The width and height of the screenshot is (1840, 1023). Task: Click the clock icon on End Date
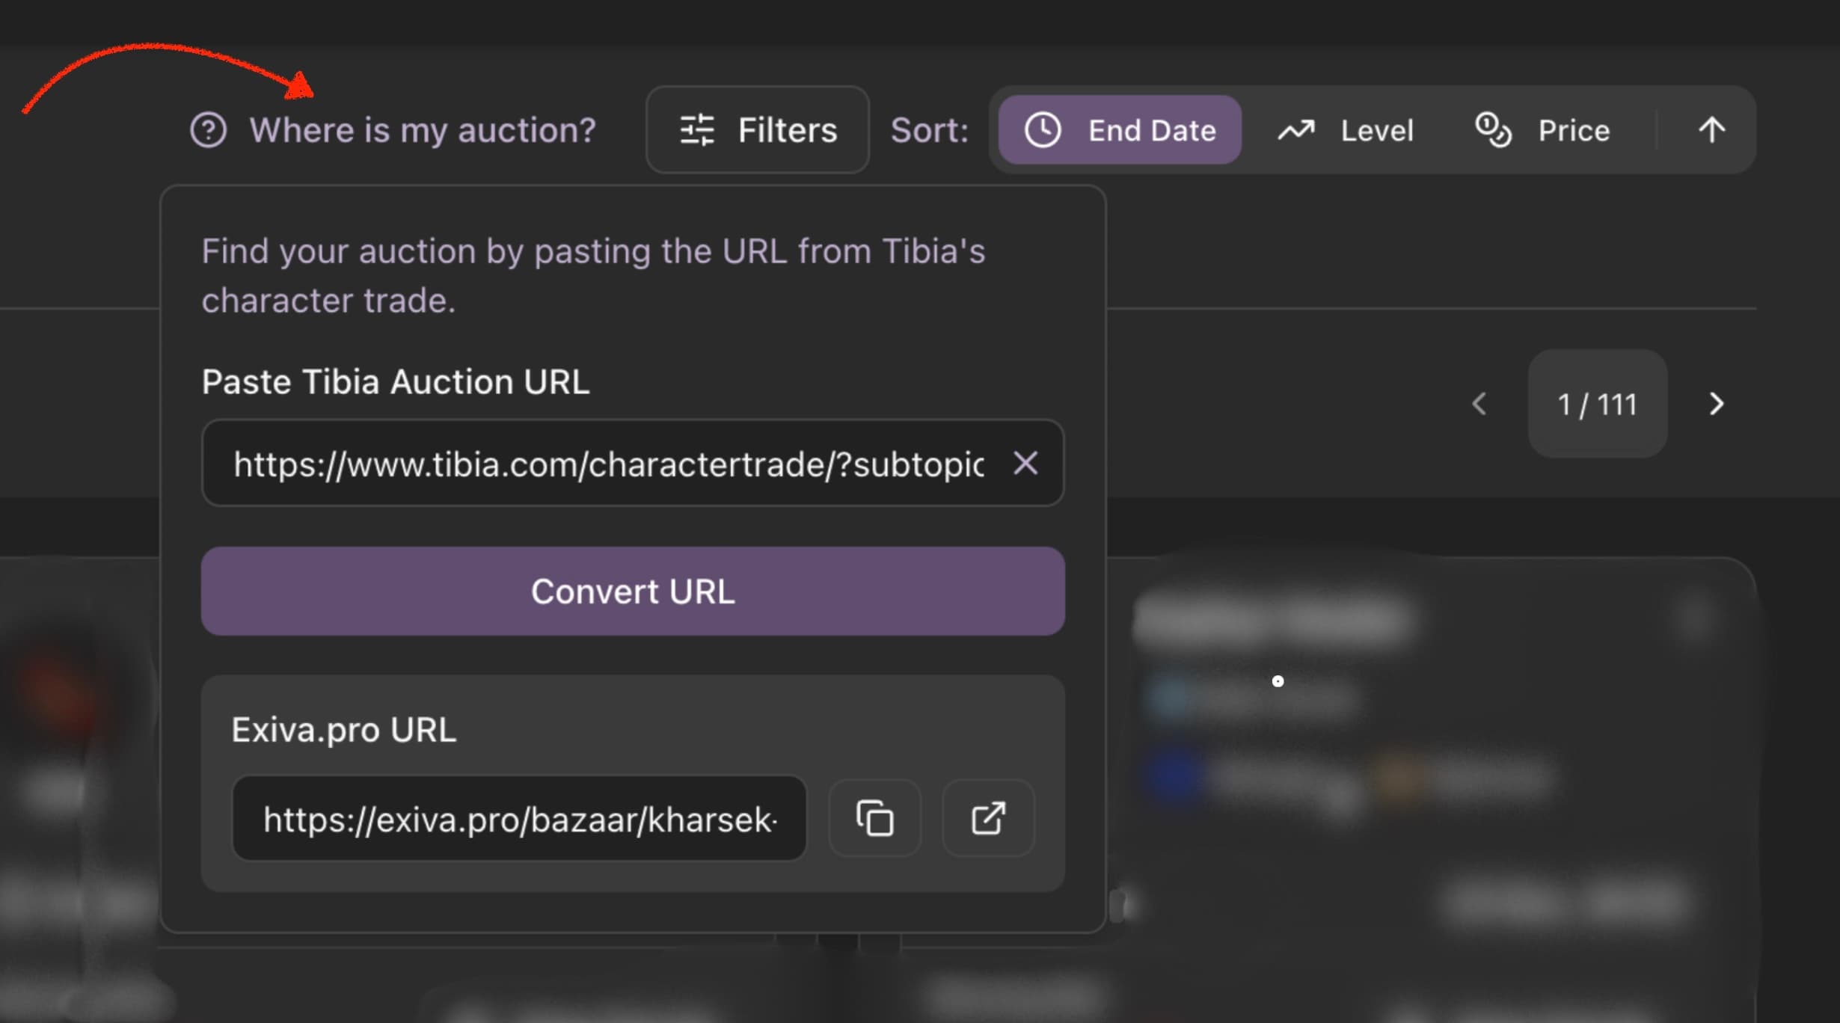(1043, 129)
